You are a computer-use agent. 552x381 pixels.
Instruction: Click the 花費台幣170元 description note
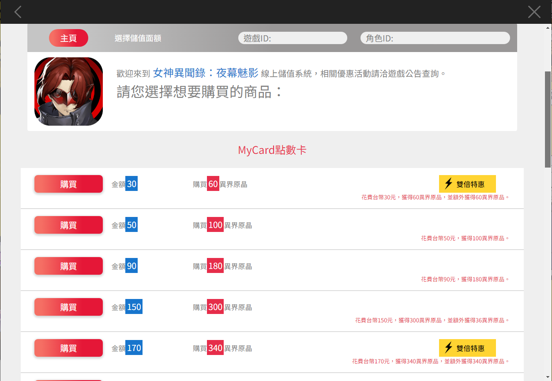(431, 361)
